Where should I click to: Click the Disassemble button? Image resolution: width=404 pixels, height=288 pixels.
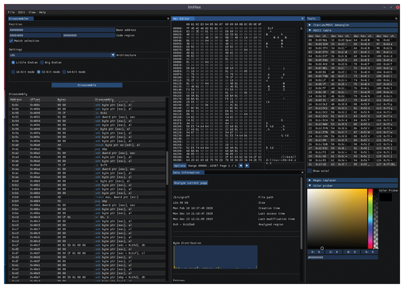click(87, 85)
